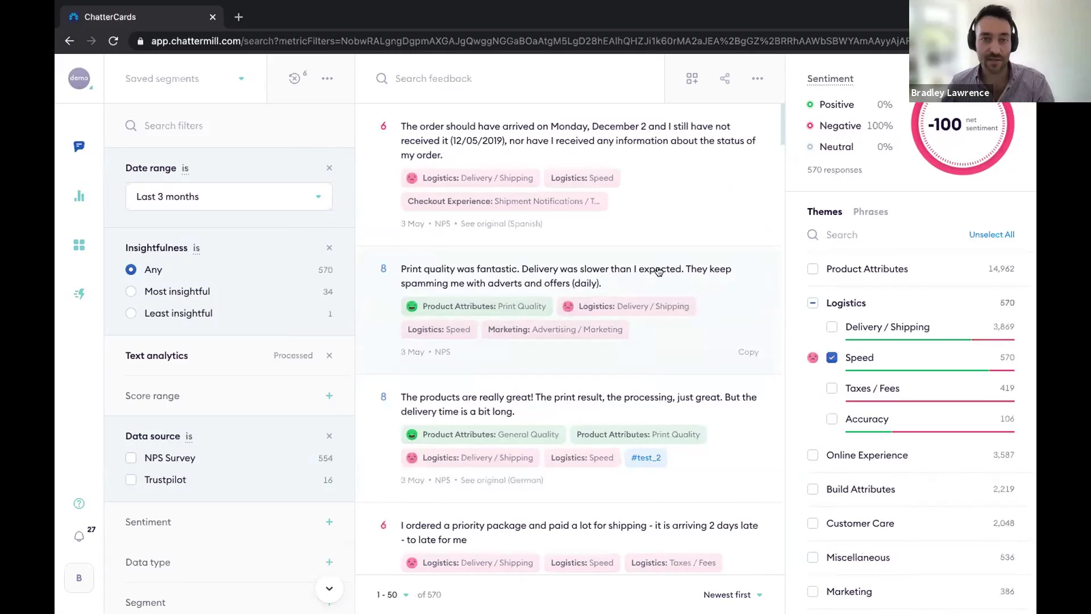Open the Last 3 months date dropdown
The height and width of the screenshot is (614, 1091).
[228, 196]
